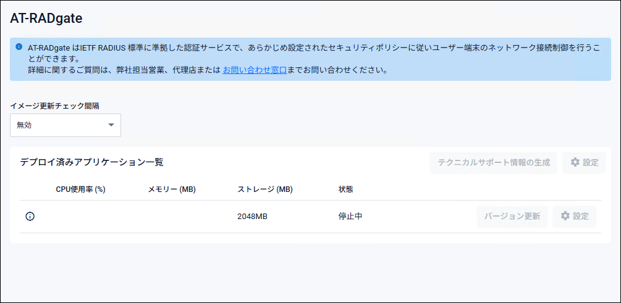Click the CPU使用率 (%) column header
Viewport: 621px width, 303px height.
tap(80, 189)
